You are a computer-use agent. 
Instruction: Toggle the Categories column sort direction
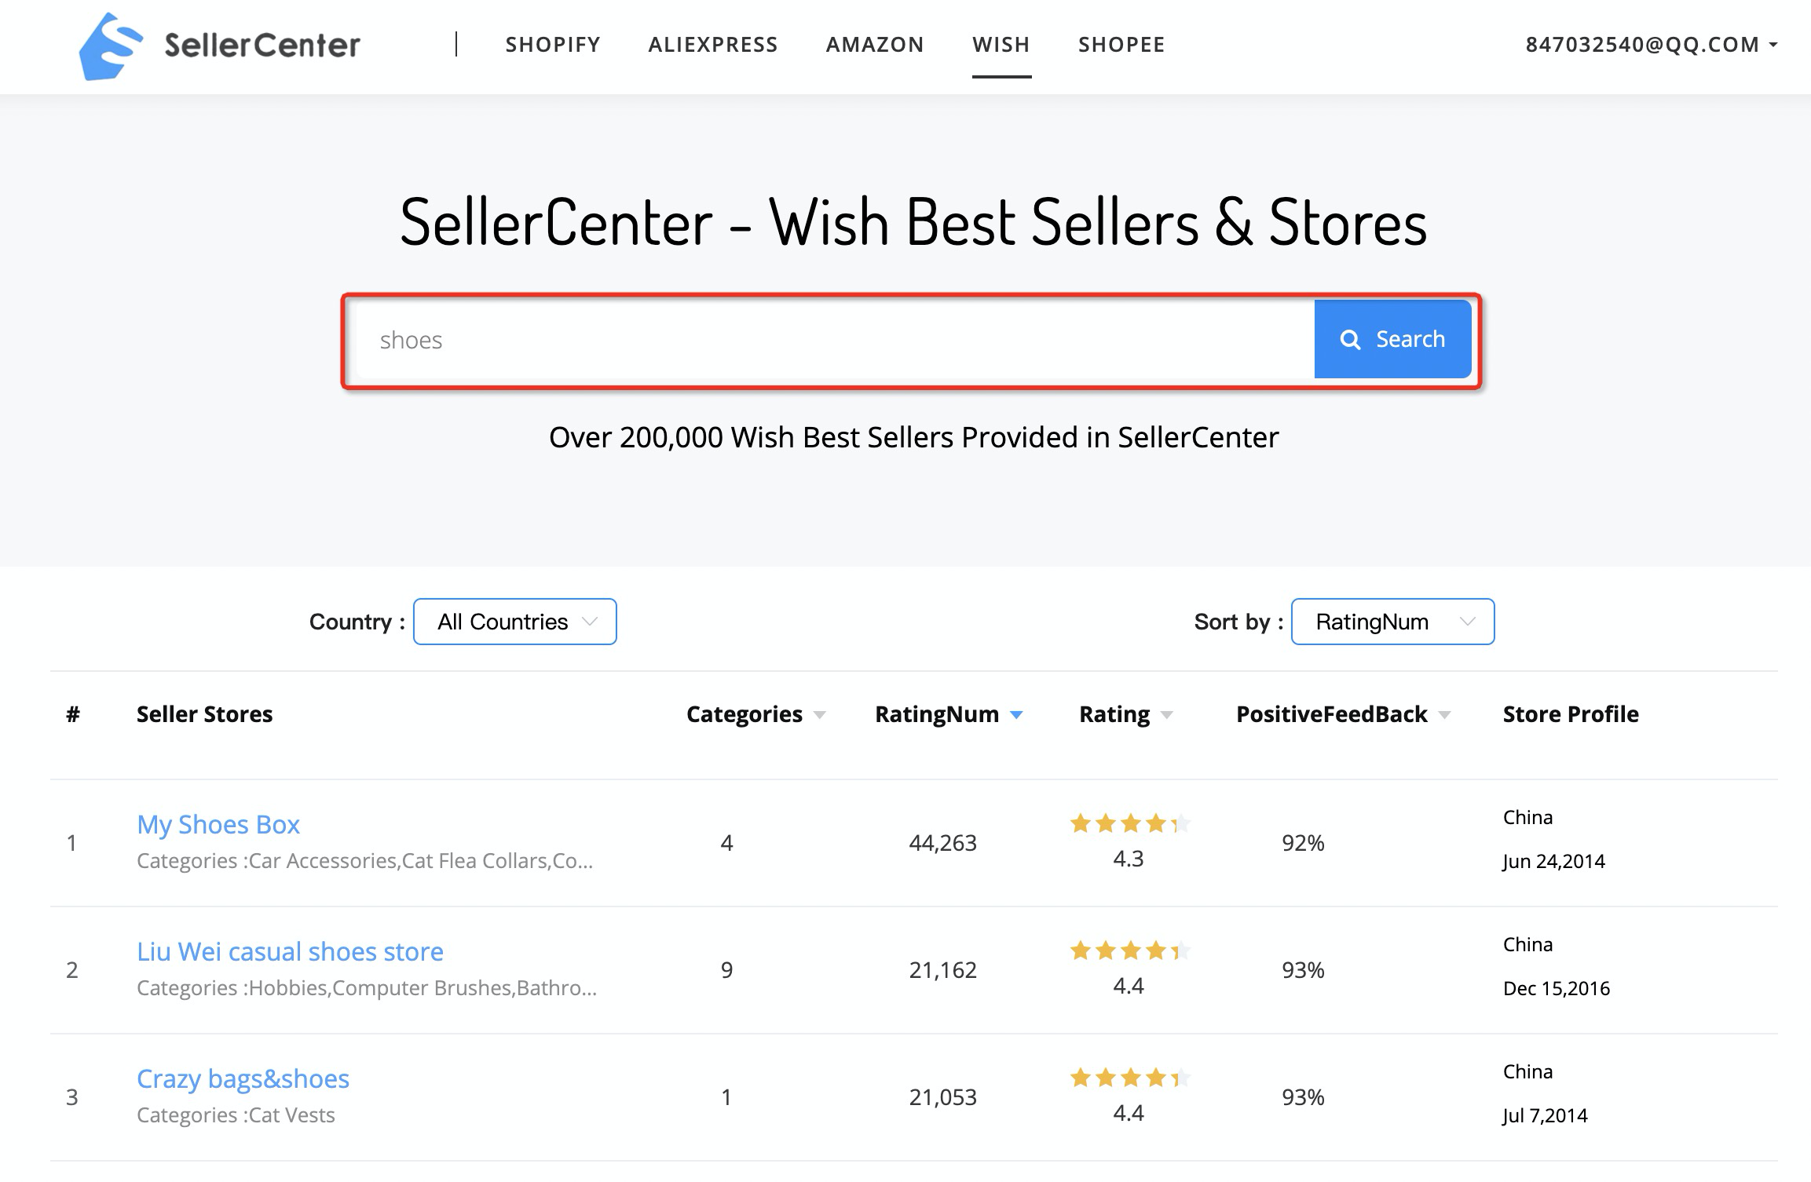pos(818,715)
